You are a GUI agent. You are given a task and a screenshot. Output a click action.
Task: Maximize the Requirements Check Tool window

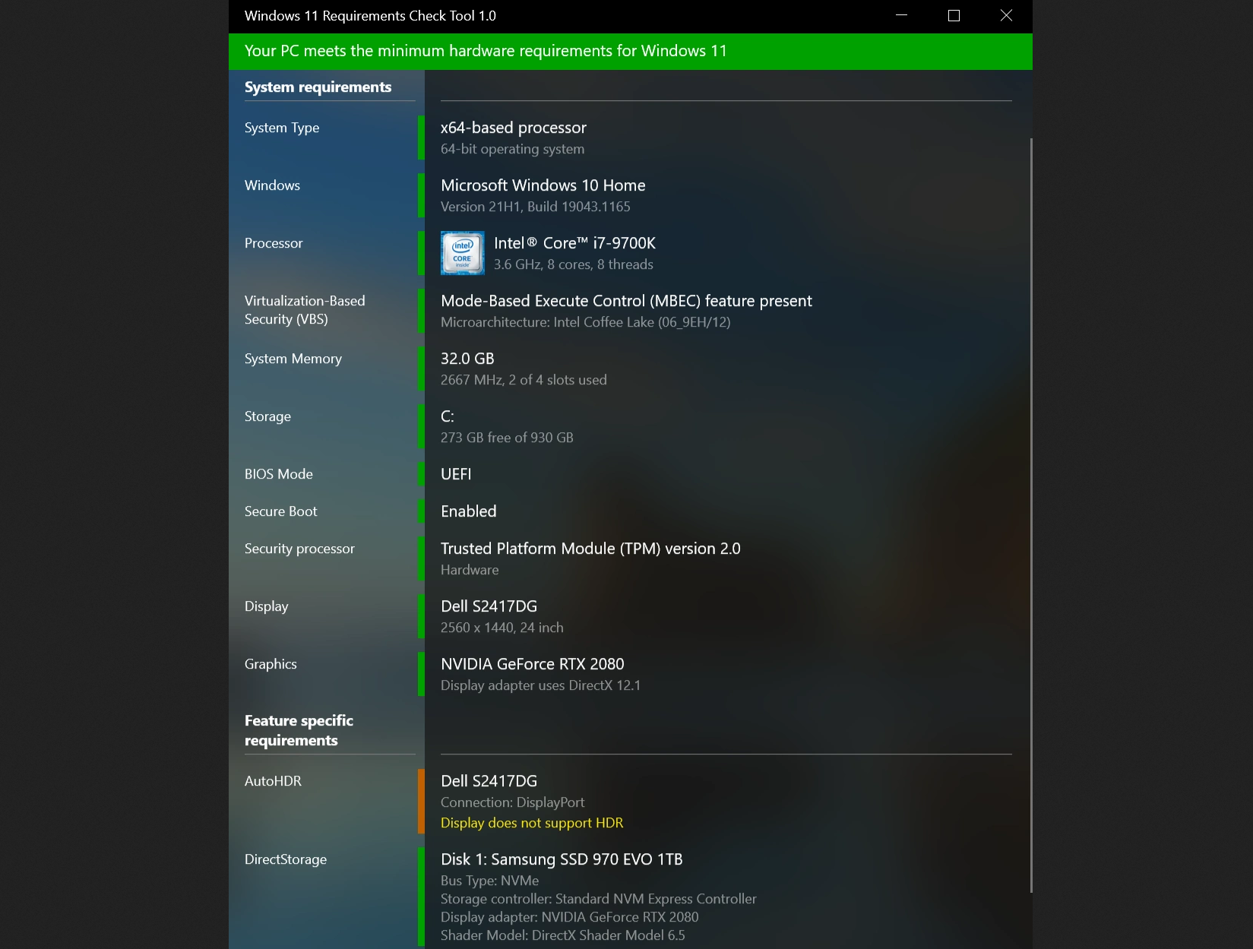954,15
